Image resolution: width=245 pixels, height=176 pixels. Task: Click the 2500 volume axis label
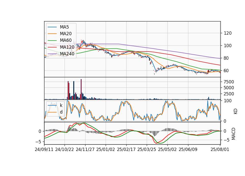pos(229,94)
